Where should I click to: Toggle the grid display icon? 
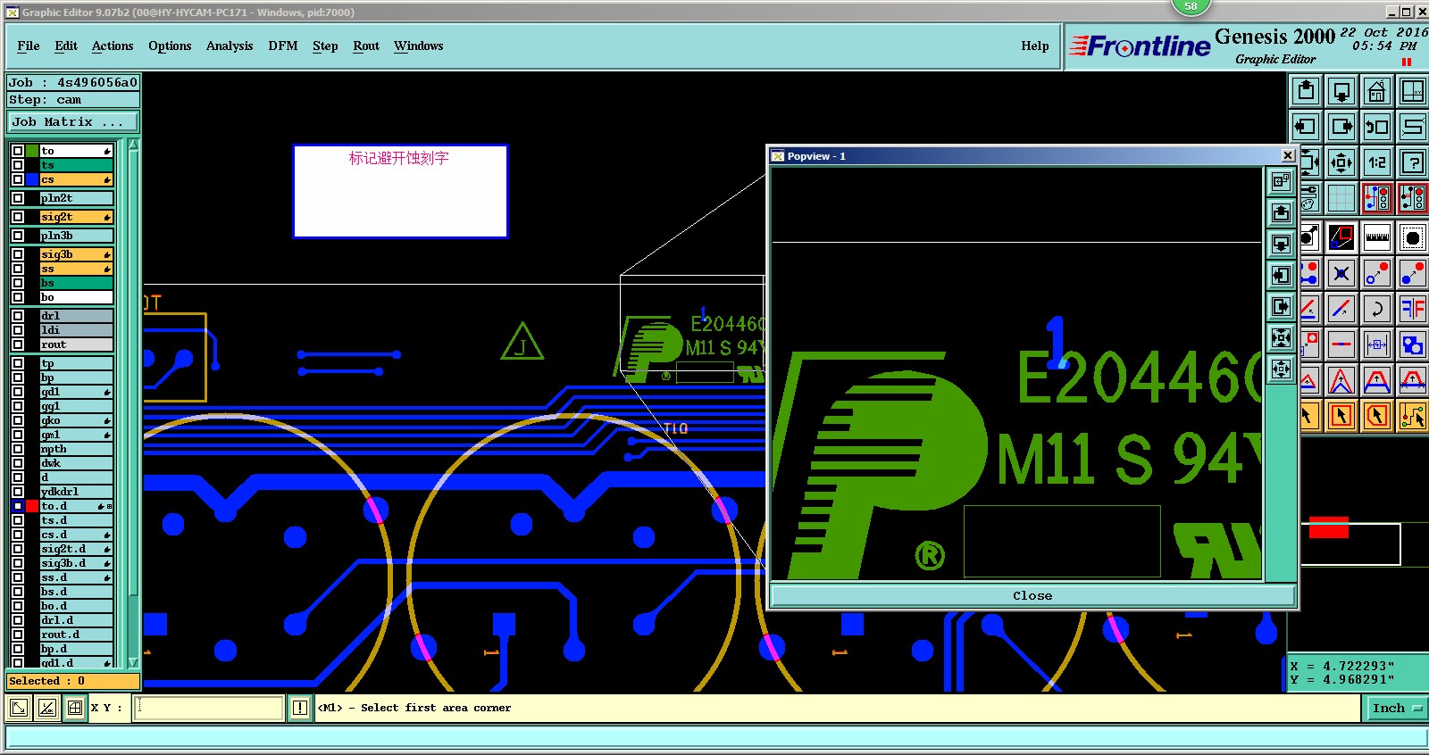(x=1341, y=198)
